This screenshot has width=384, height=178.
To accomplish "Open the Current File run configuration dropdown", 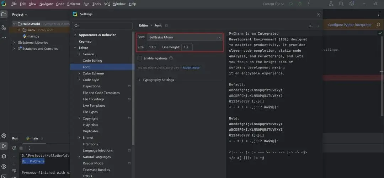I will pyautogui.click(x=273, y=4).
